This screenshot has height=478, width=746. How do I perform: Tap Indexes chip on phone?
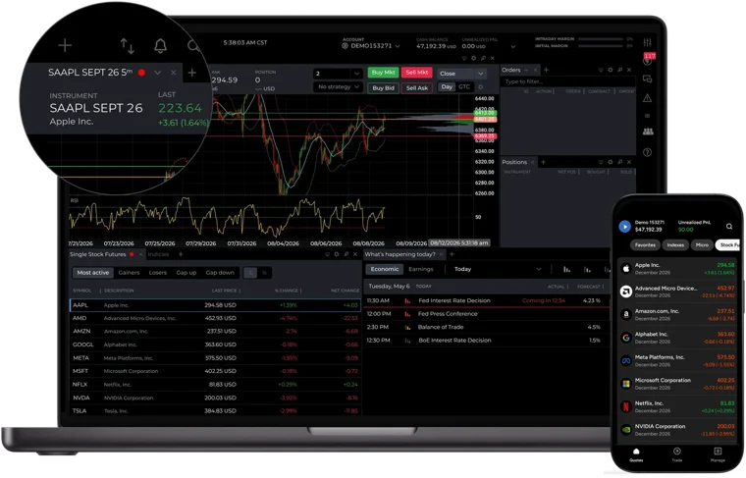point(675,245)
